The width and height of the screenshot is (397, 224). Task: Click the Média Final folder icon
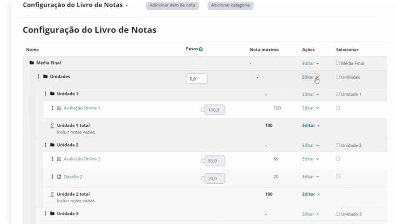tap(32, 63)
